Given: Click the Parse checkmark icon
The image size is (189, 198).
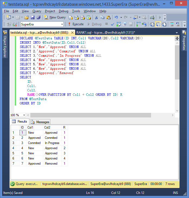Looking at the screenshot, I should point(113,24).
